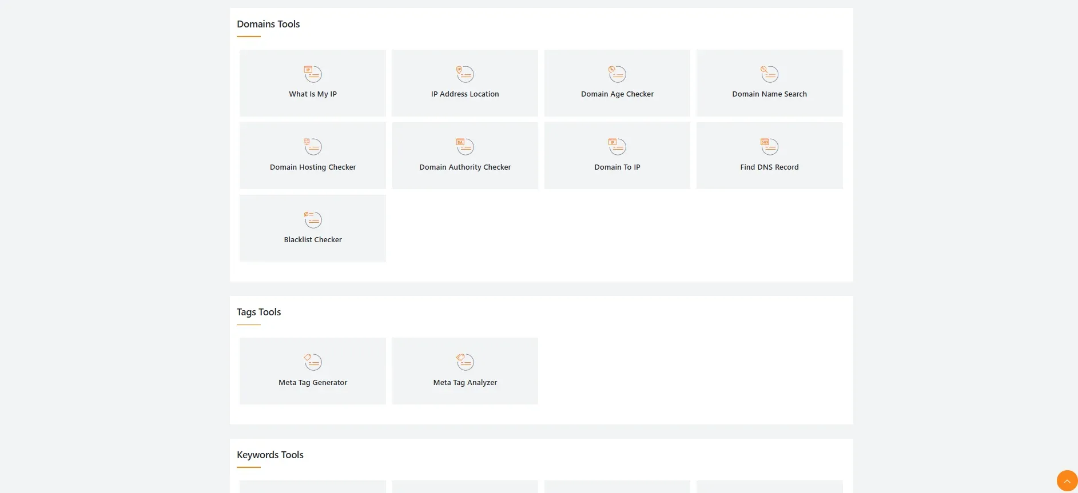Open the Domain To IP link
The image size is (1078, 493).
[x=617, y=167]
